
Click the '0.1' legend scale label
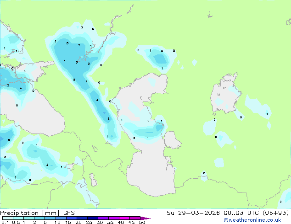coord(5,222)
